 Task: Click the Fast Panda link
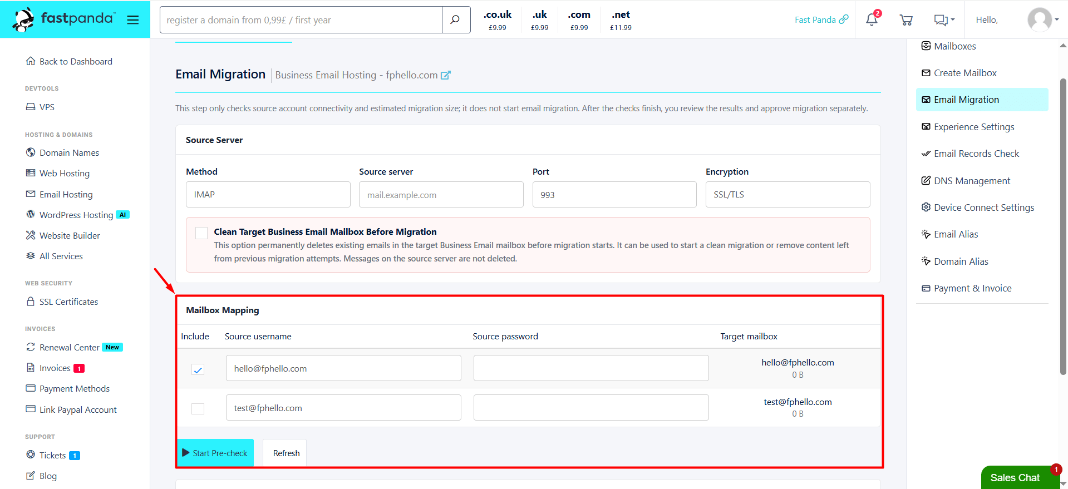821,19
